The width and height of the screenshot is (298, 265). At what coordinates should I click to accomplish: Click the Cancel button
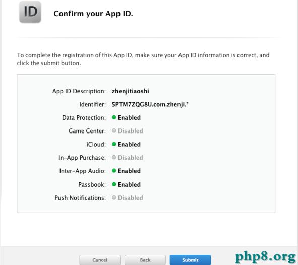coord(100,260)
